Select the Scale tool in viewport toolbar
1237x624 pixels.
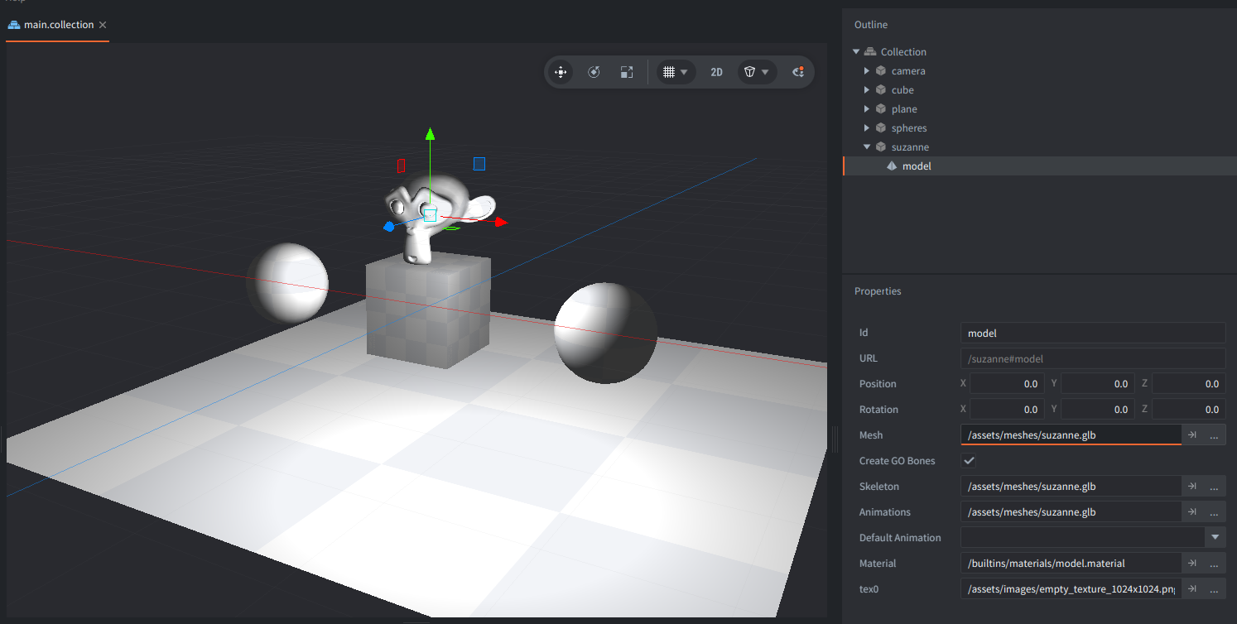[627, 72]
